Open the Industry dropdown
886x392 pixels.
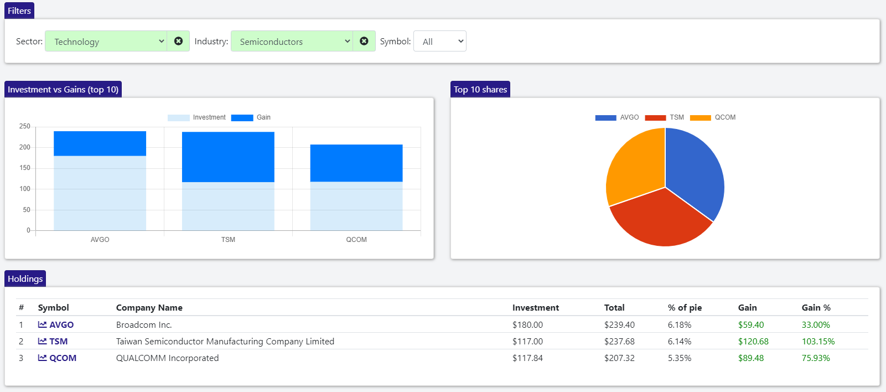292,41
